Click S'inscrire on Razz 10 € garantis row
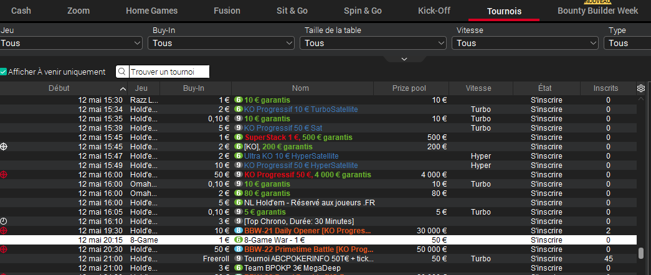The width and height of the screenshot is (651, 275). 546,100
